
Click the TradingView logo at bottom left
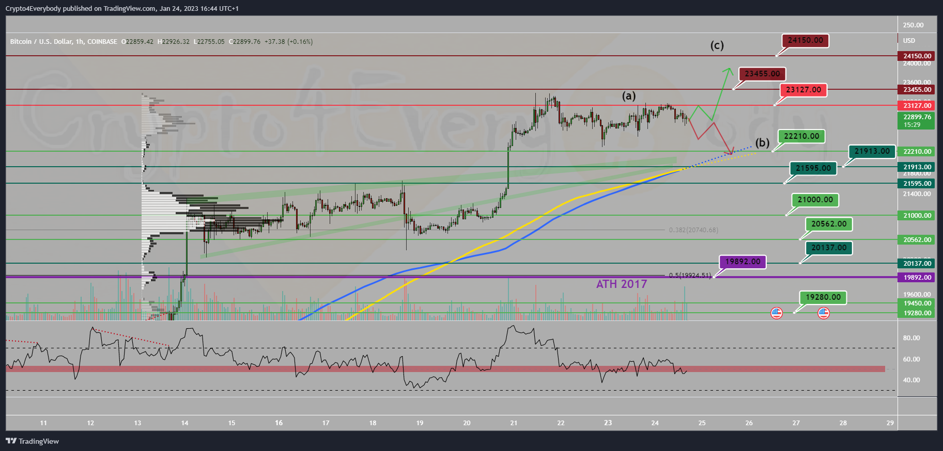pyautogui.click(x=32, y=441)
